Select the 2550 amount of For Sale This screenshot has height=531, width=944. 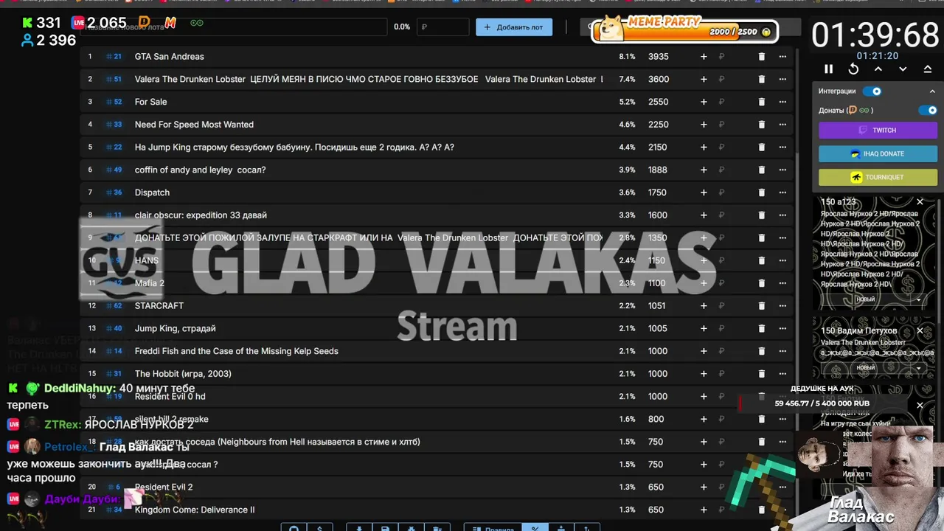click(x=658, y=102)
